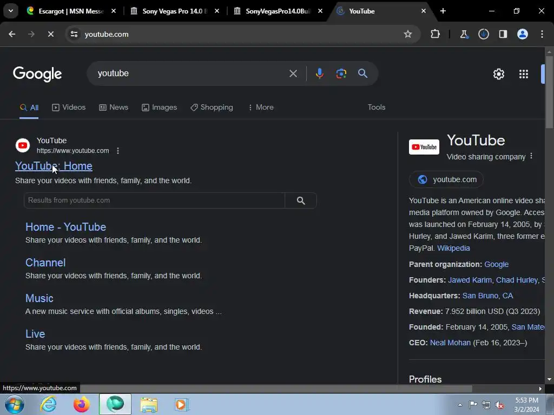This screenshot has height=415, width=554.
Task: Open the Google parent organization link
Action: tap(497, 264)
